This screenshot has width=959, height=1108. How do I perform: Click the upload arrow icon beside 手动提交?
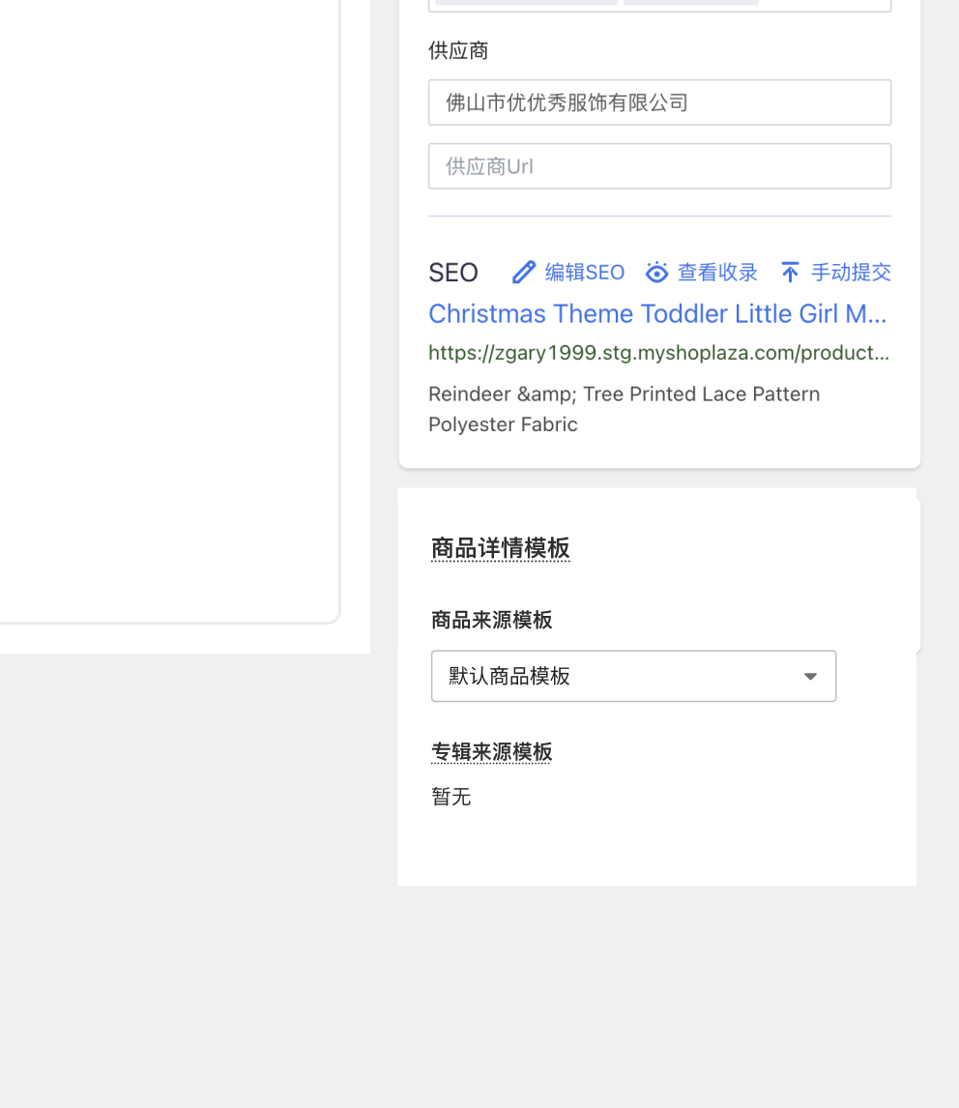[x=790, y=273]
